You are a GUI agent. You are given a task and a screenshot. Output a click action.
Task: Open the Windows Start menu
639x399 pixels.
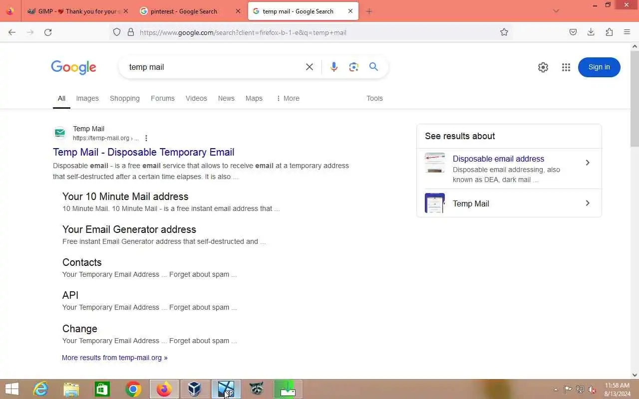(11, 389)
